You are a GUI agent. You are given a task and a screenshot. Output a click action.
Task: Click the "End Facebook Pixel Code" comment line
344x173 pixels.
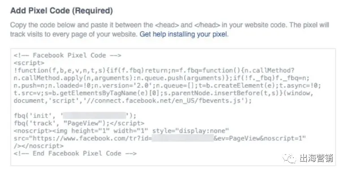(x=75, y=153)
